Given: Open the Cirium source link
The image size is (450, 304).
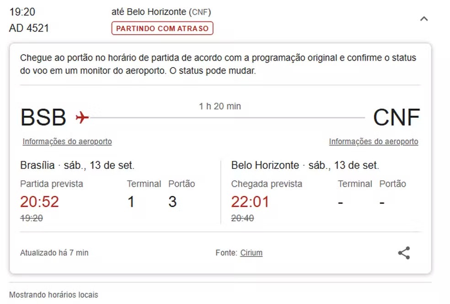Looking at the screenshot, I should click(x=251, y=253).
